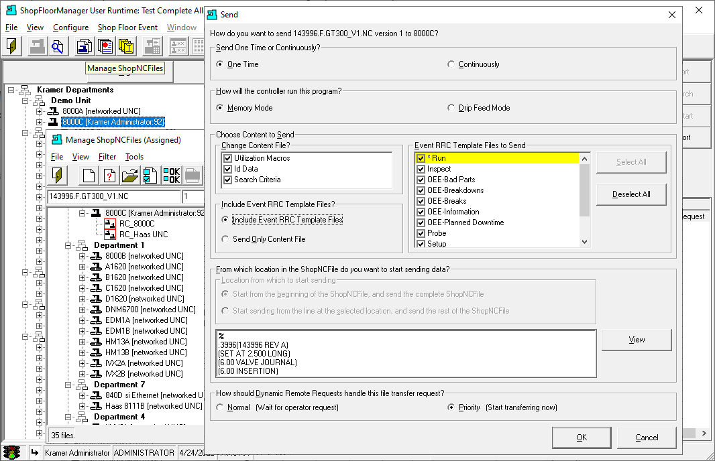Toggle the Id Data checkbox
This screenshot has width=715, height=461.
(x=228, y=169)
